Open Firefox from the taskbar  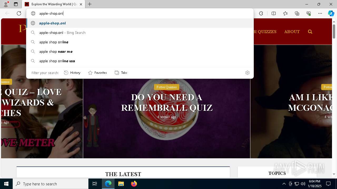click(x=134, y=184)
